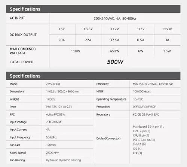Viewport: 187px width, 167px height.
Task: Click the 'Protection' row label
Action: pos(103,107)
